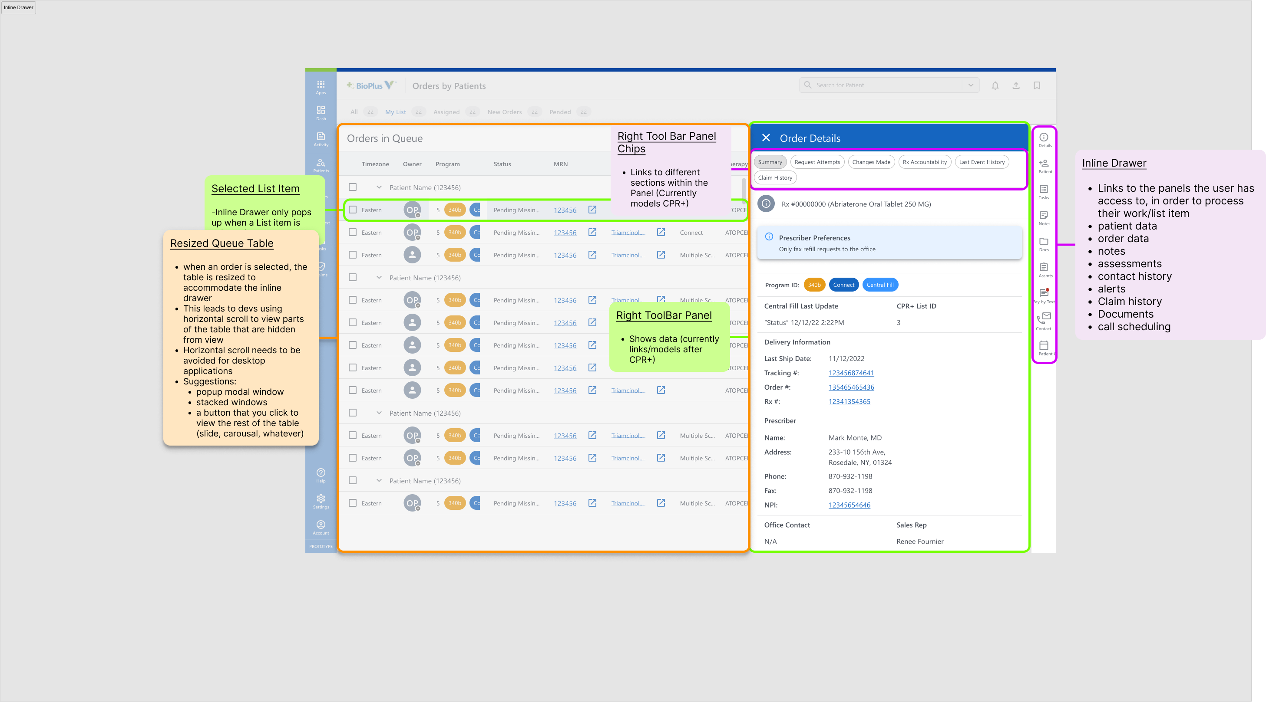Close the Order Details panel
This screenshot has height=702, width=1266.
pos(765,138)
